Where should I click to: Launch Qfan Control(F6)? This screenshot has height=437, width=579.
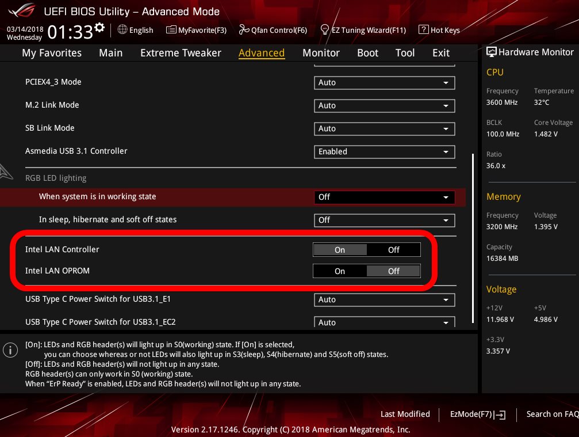coord(279,31)
